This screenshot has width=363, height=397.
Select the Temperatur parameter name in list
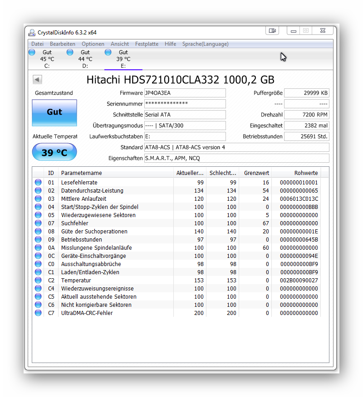[x=76, y=280]
